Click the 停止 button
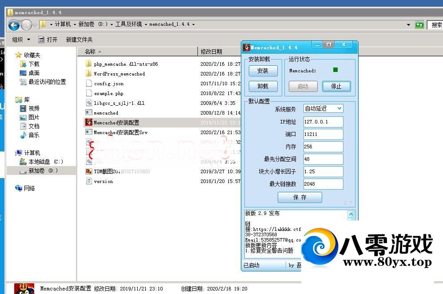443x294 pixels. 336,86
